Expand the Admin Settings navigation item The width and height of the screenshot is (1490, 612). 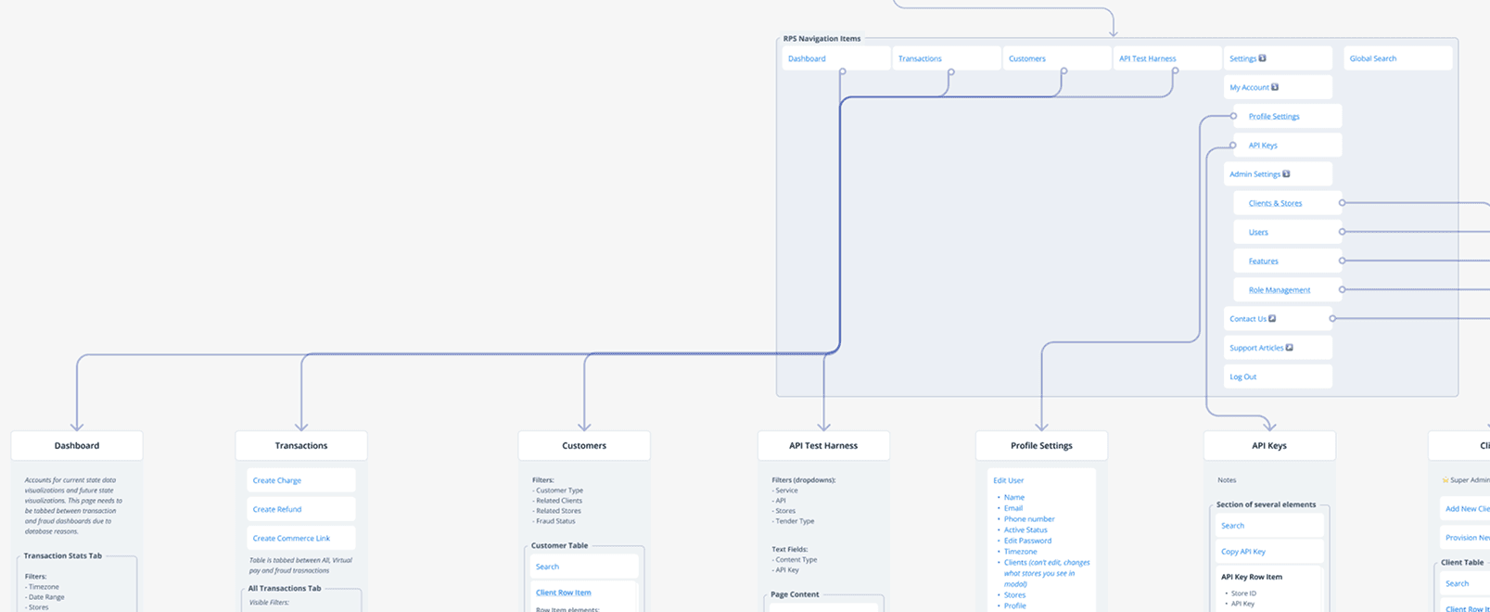(x=1278, y=174)
